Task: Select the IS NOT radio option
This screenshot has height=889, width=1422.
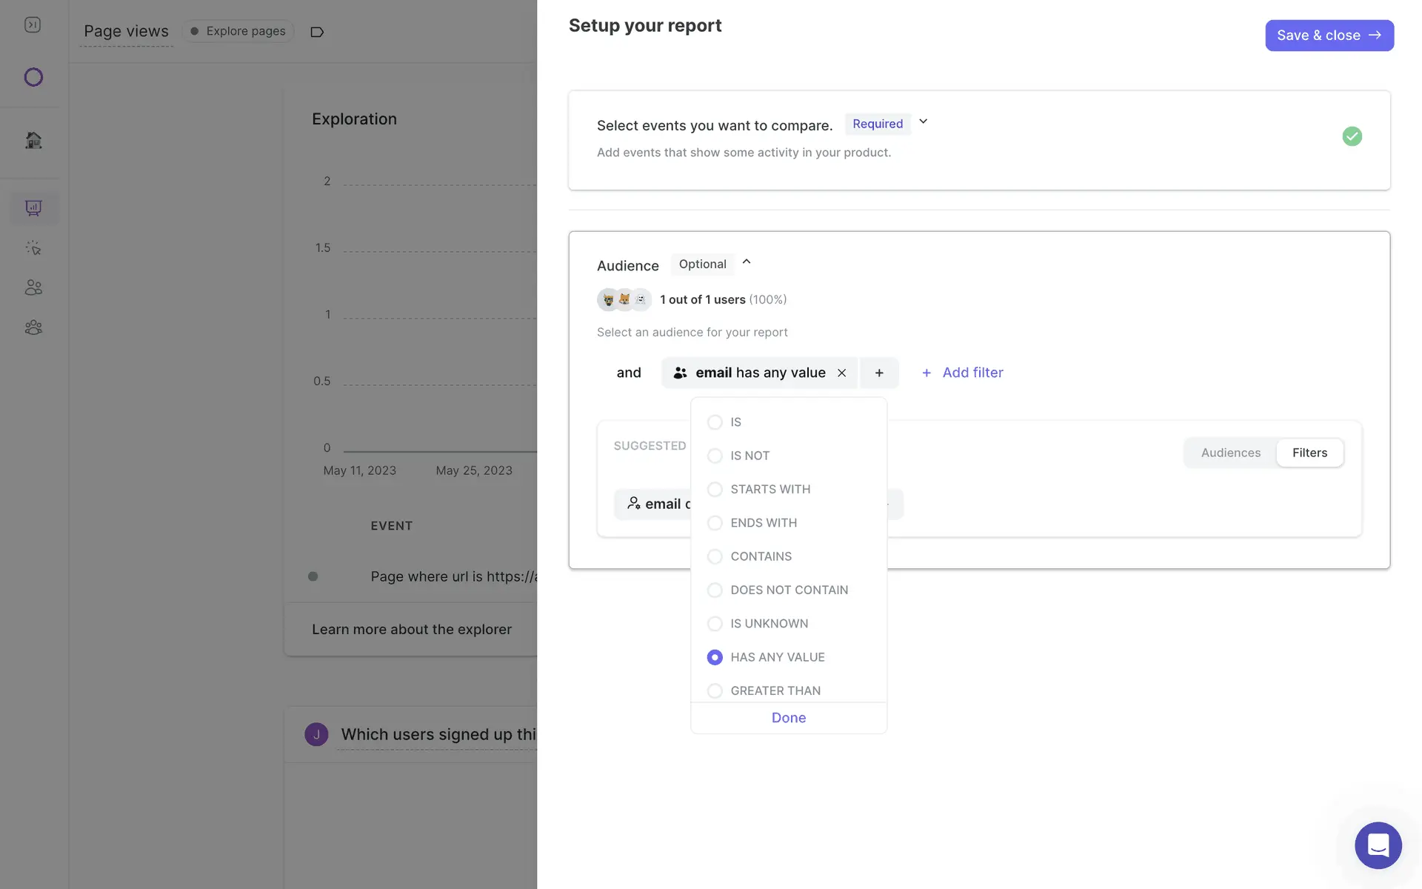Action: tap(715, 456)
